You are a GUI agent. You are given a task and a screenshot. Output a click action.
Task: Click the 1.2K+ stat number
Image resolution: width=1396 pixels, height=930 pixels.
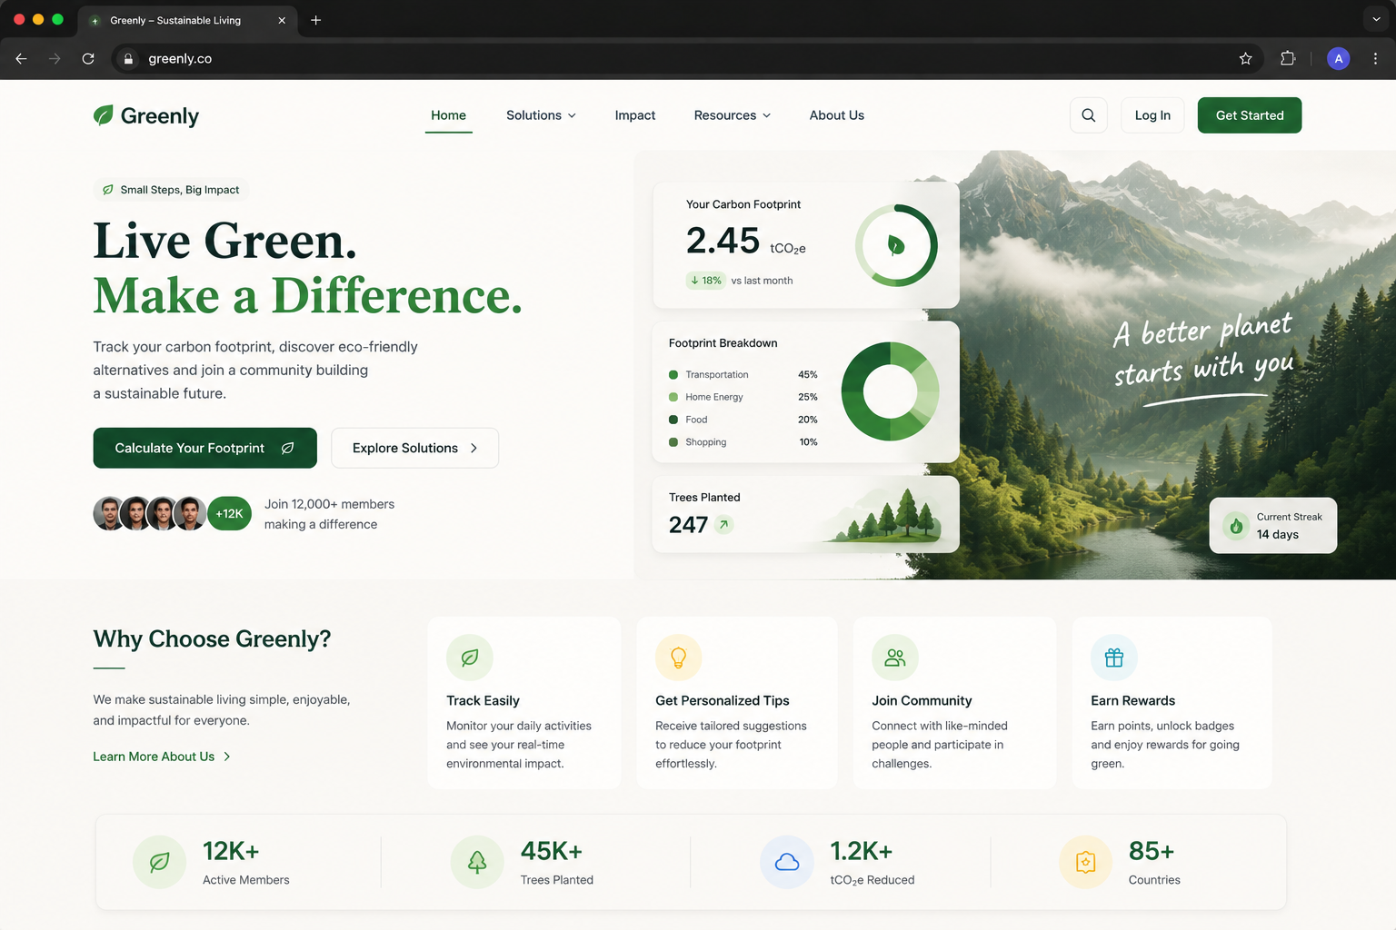click(x=861, y=851)
